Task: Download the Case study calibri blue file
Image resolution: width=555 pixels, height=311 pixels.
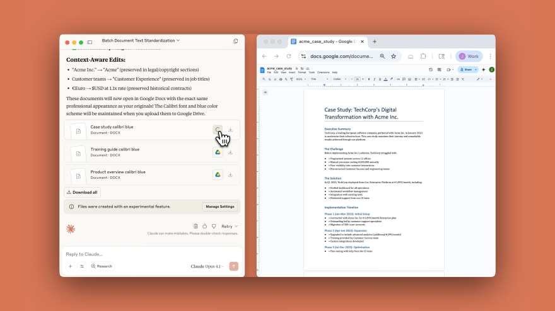Action: (231, 130)
